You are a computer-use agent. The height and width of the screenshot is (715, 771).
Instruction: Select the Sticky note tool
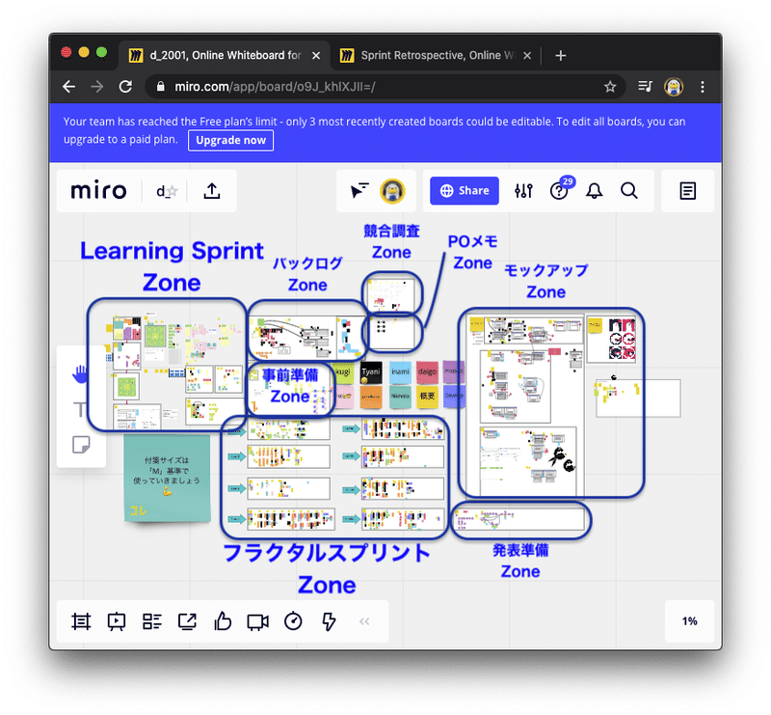click(82, 446)
